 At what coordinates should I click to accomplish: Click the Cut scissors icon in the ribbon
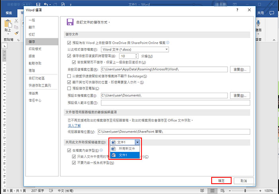coord(16,21)
